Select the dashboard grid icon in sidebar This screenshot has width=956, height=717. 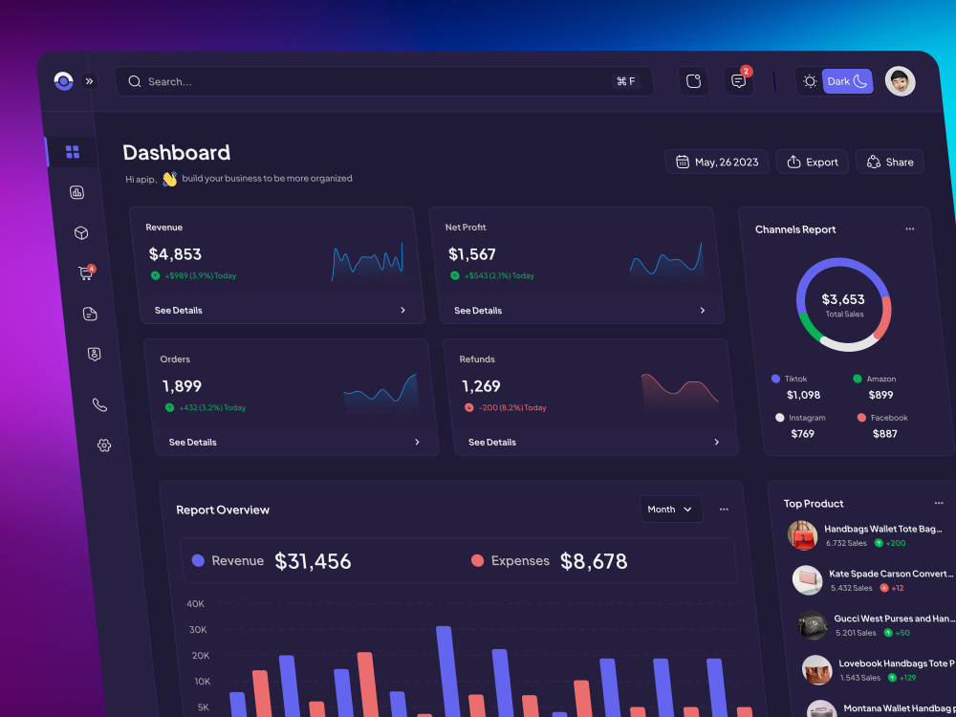tap(73, 152)
